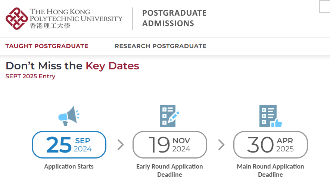330x182 pixels.
Task: Select the 25 SEP 2024 date pill
Action: pos(69,145)
